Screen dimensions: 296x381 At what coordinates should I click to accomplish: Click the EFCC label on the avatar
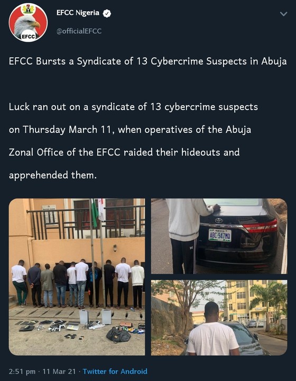pyautogui.click(x=29, y=37)
